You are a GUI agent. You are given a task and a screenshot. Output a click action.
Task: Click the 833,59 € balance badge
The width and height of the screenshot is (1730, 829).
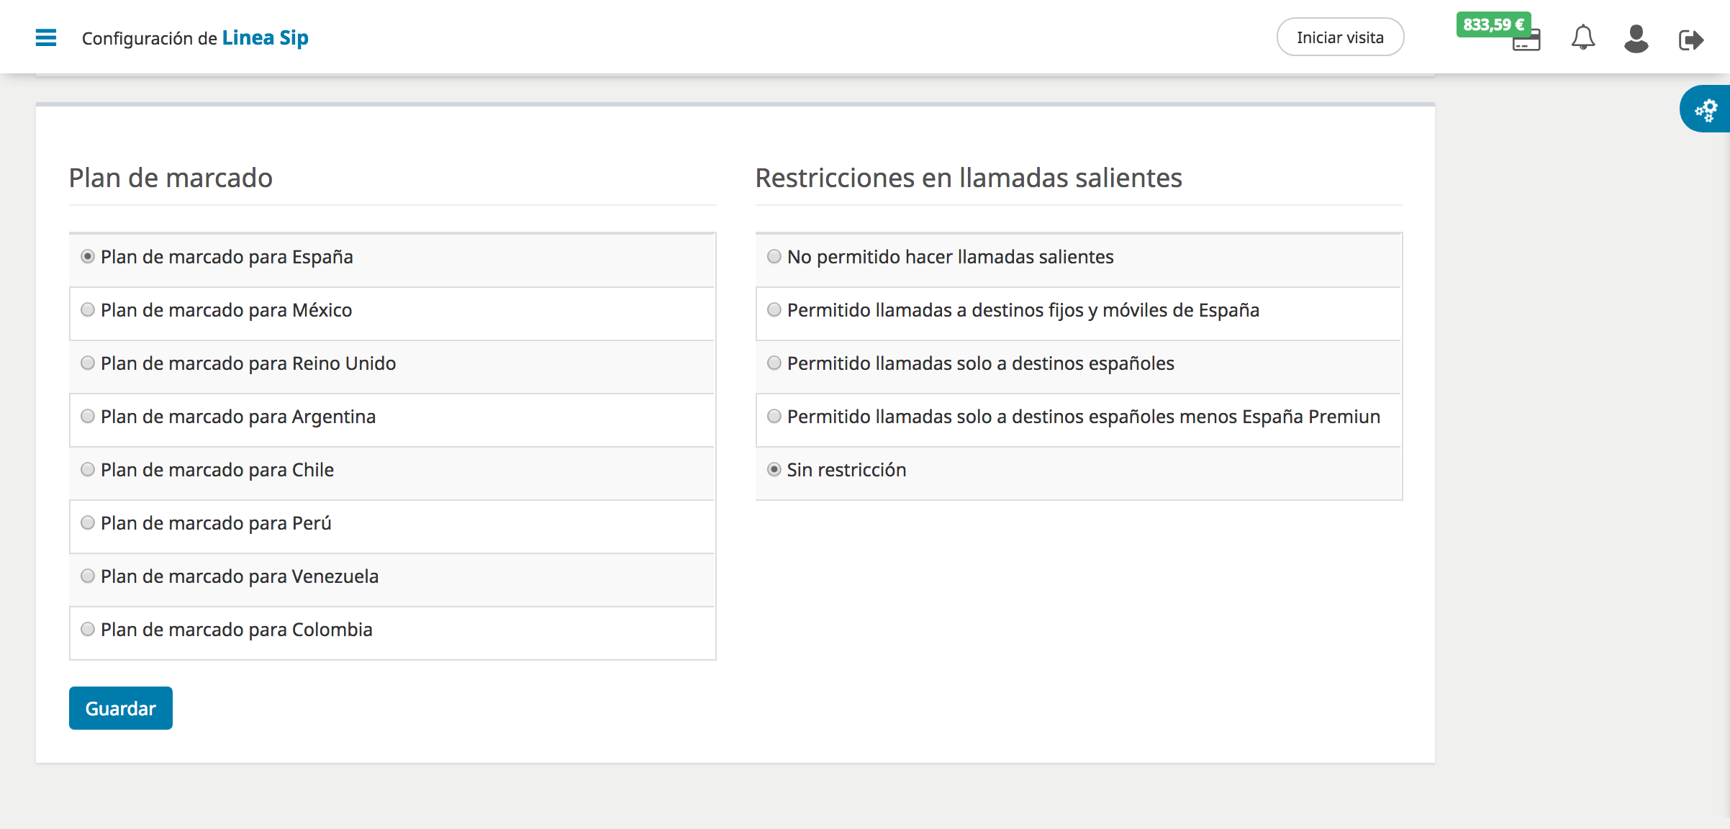tap(1493, 24)
